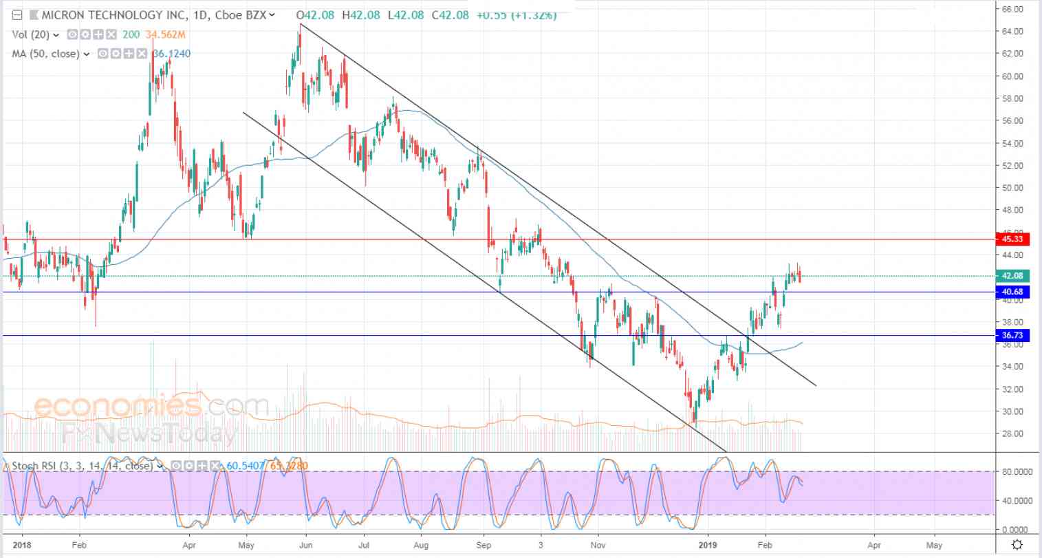The image size is (1042, 558).
Task: Click the Stoch RSI (3, 3, 14, 14, close) label
Action: click(83, 466)
